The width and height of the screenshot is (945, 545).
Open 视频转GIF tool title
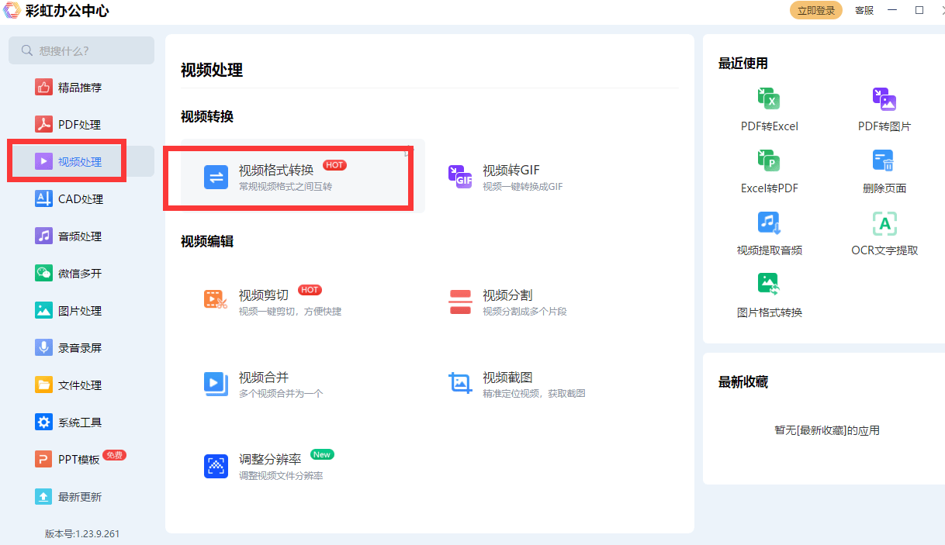click(x=511, y=171)
